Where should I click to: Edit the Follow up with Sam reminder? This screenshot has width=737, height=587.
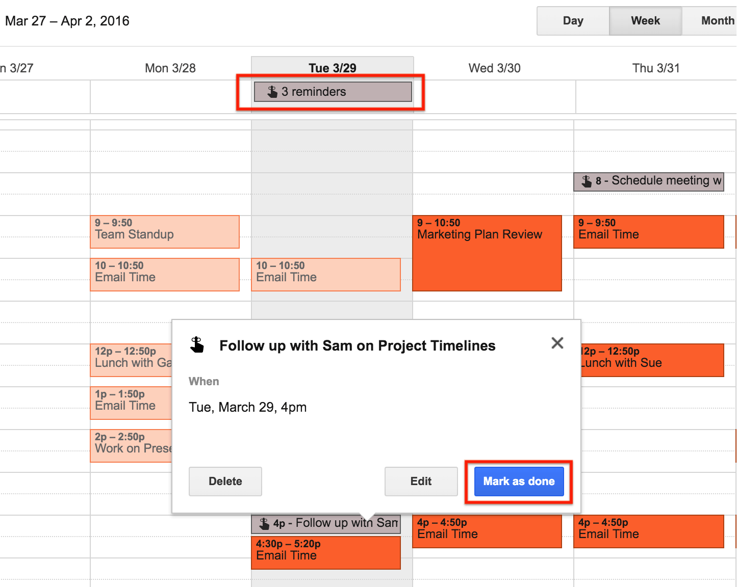(x=421, y=482)
